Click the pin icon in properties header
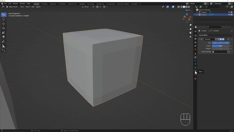 click(x=232, y=31)
